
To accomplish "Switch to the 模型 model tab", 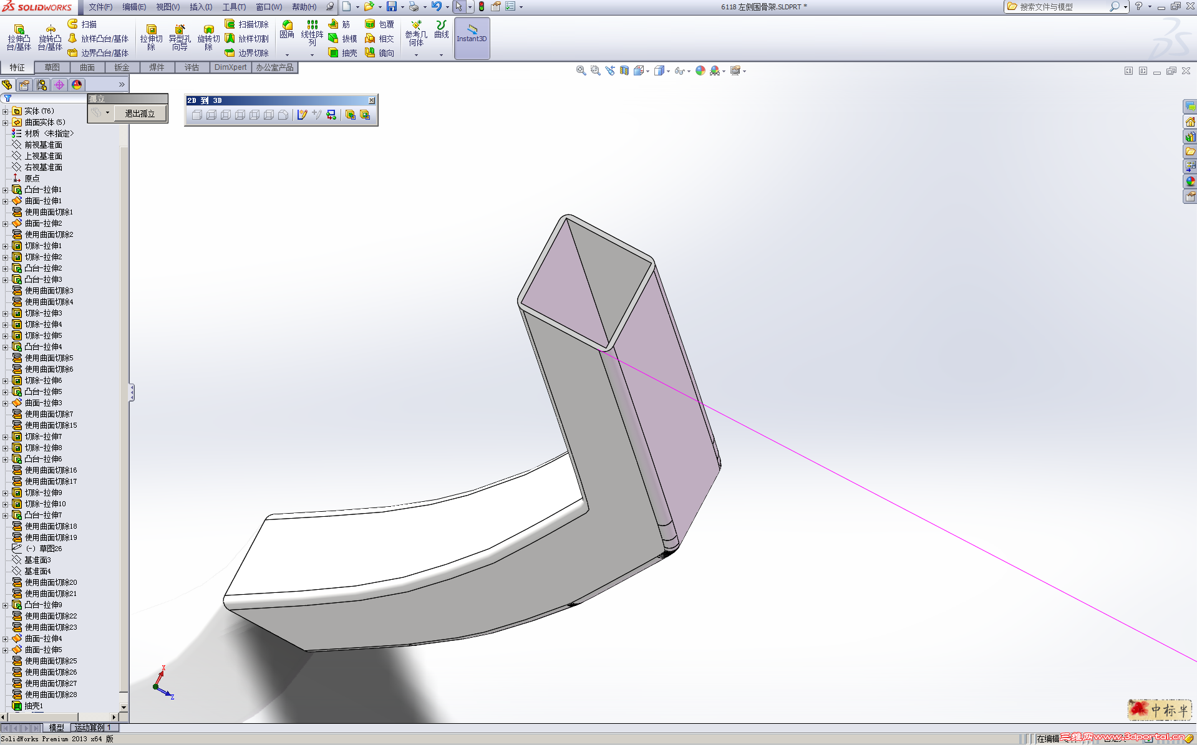I will tap(56, 728).
